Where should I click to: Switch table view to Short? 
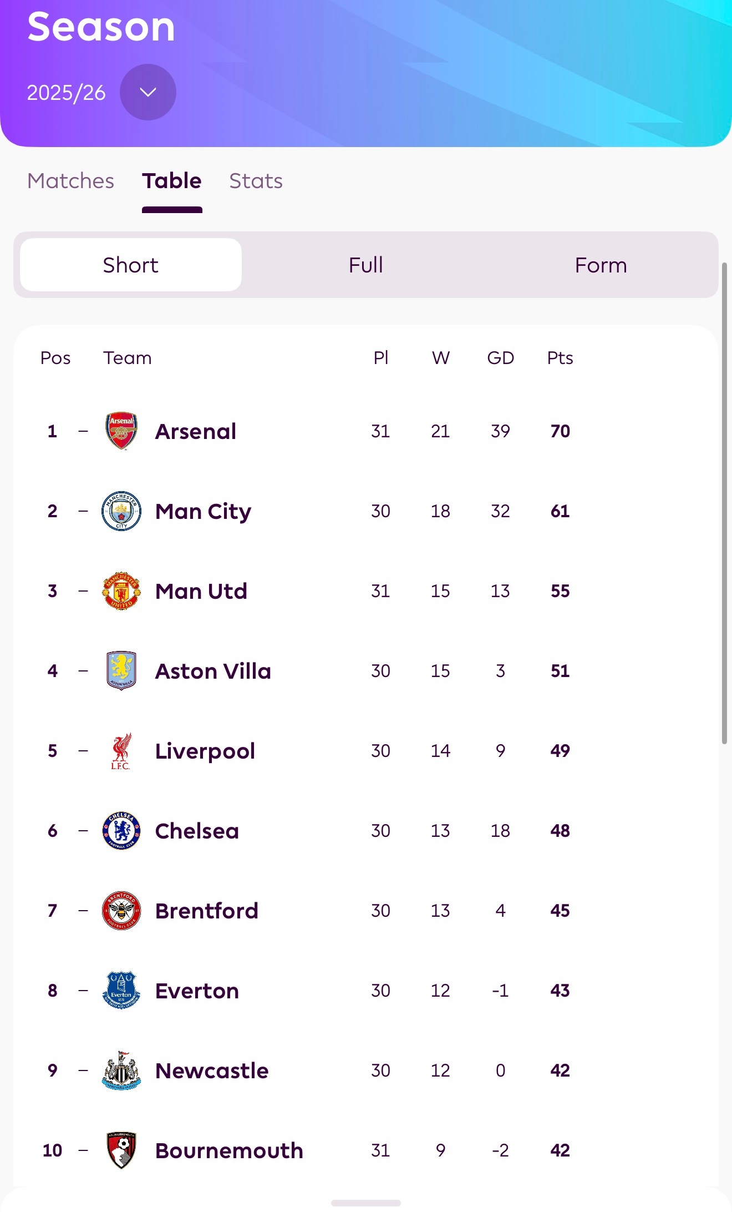(131, 265)
